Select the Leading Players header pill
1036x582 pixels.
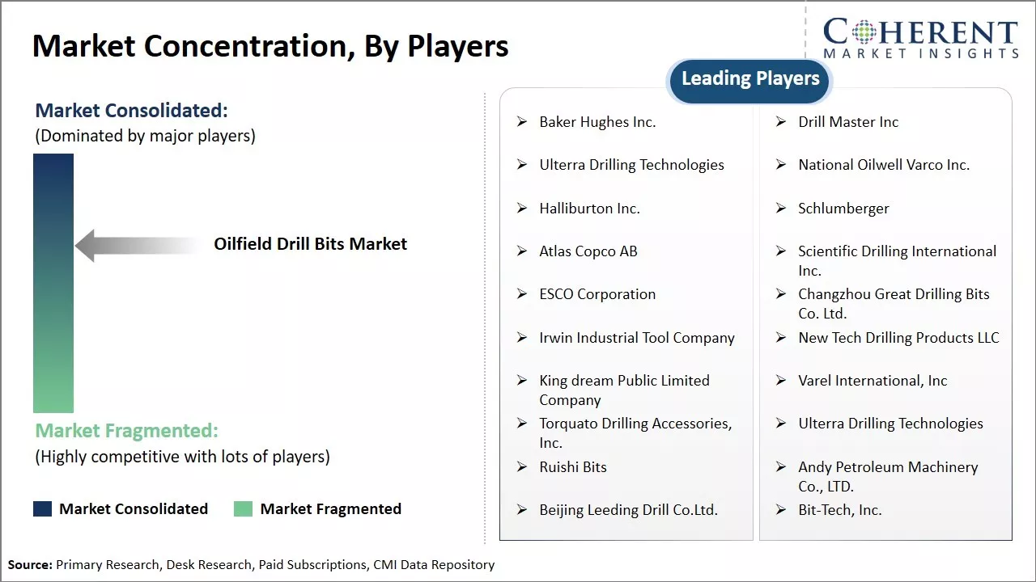click(750, 79)
